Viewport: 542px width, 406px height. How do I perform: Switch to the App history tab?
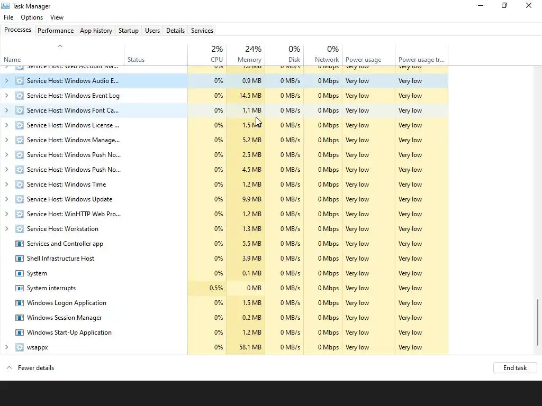pyautogui.click(x=96, y=30)
